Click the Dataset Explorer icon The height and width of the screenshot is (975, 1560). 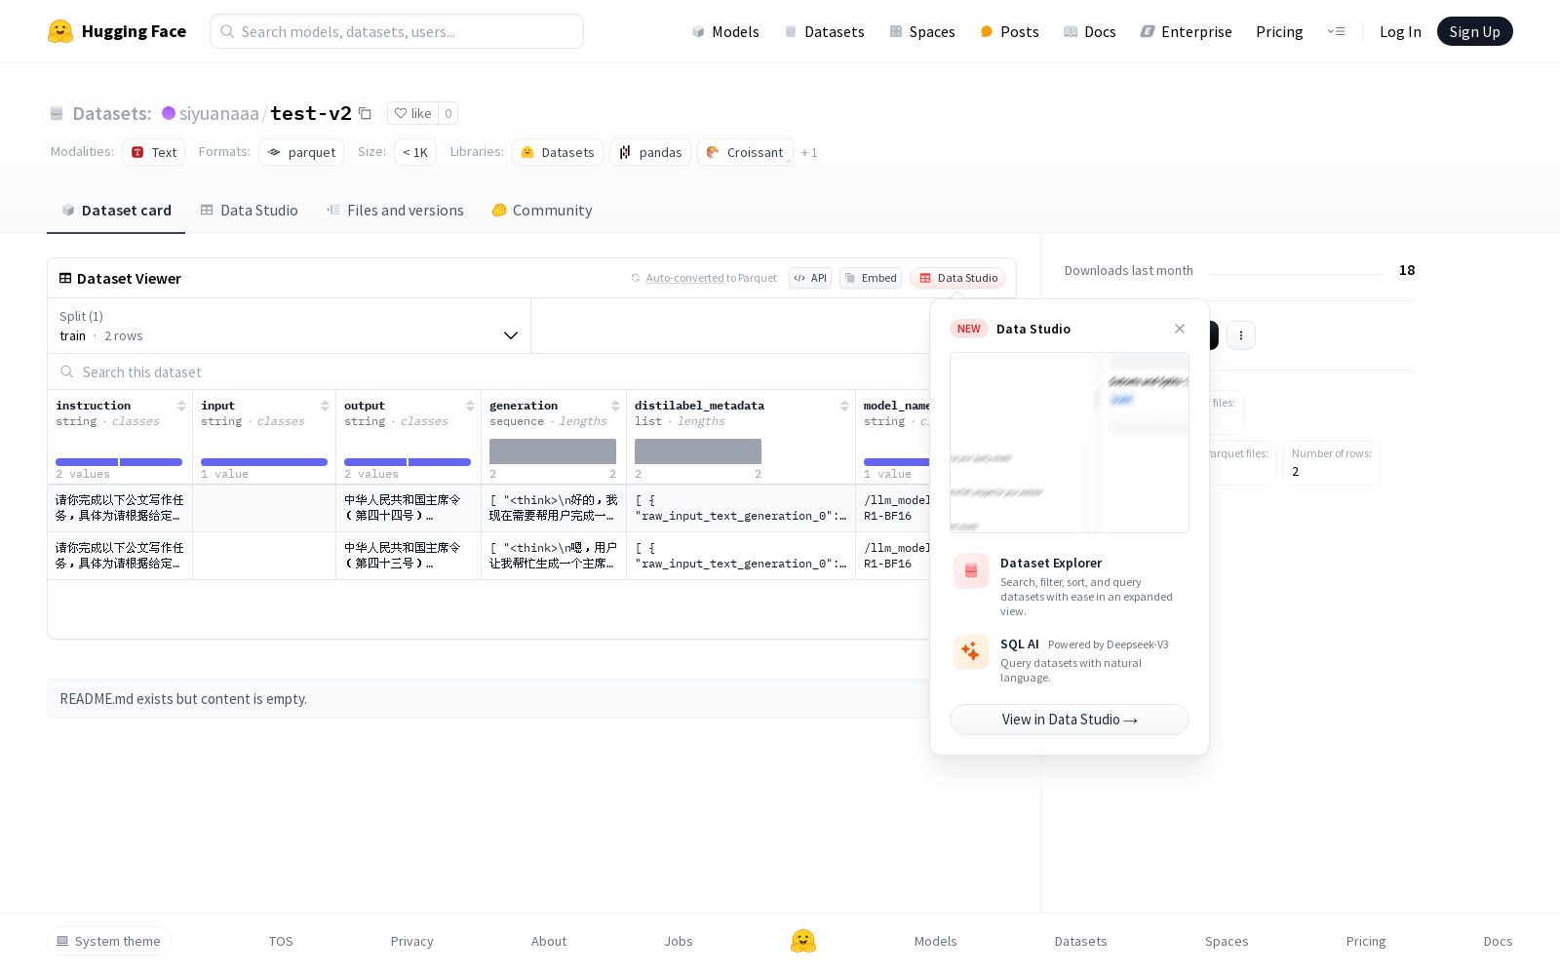(971, 571)
